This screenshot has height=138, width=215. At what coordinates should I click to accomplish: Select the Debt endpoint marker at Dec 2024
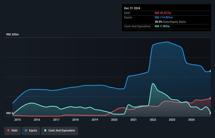[211, 98]
